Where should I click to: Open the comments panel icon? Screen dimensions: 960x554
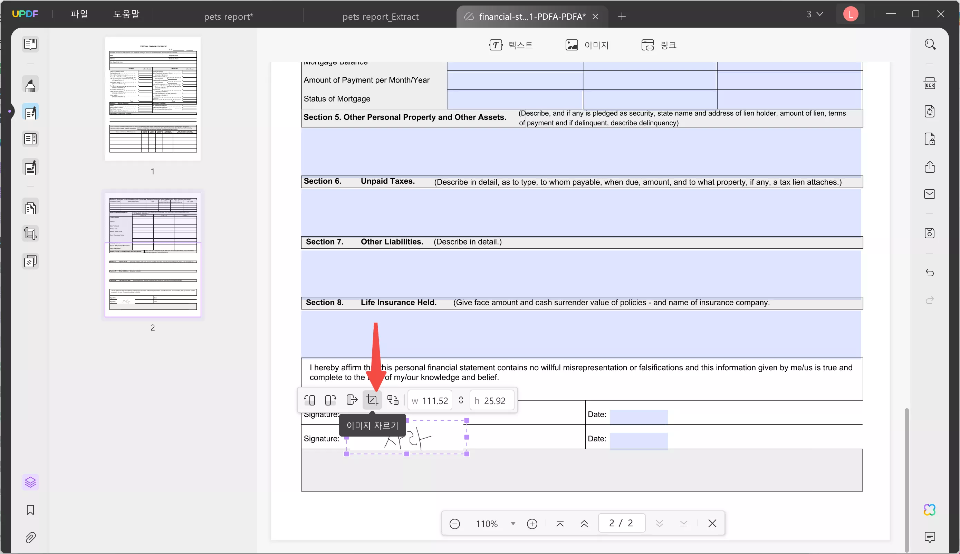click(930, 537)
